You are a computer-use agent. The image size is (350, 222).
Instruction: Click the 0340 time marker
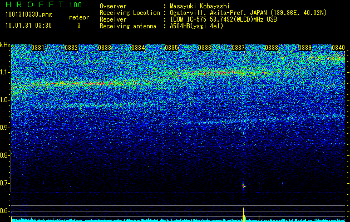pos(338,48)
